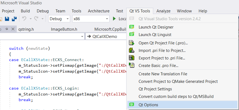Viewport: 239px width, 110px height.
Task: Open Qt Options
Action: [182, 105]
